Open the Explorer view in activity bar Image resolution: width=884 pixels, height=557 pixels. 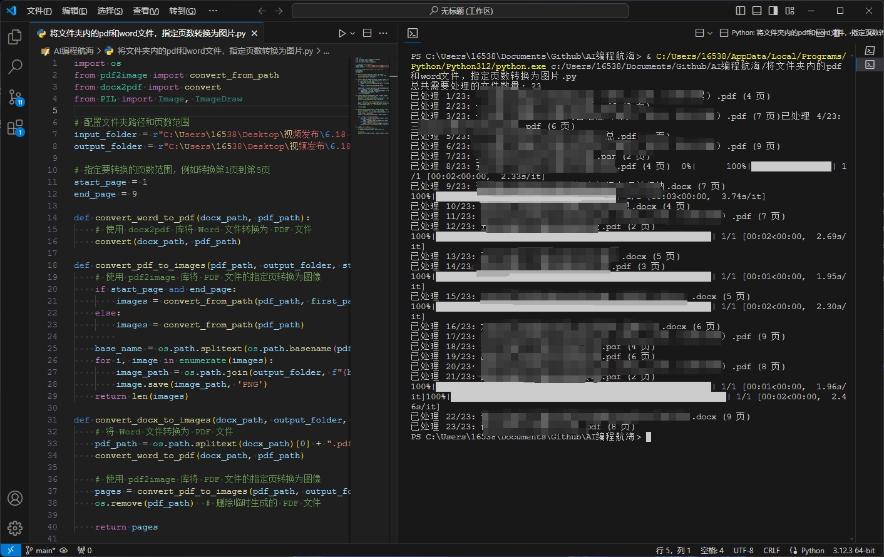pos(15,38)
